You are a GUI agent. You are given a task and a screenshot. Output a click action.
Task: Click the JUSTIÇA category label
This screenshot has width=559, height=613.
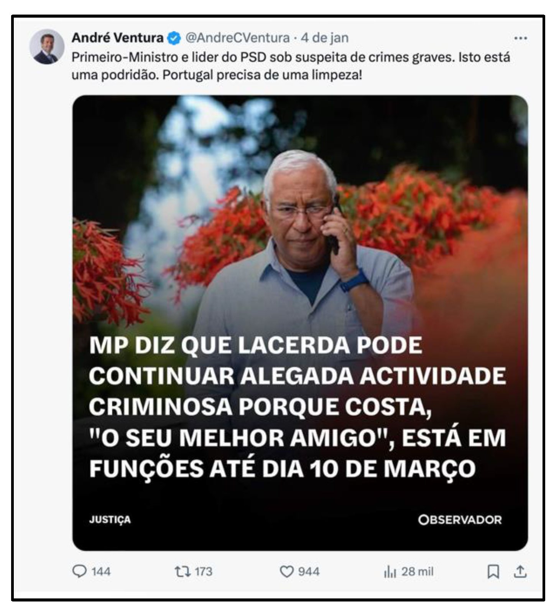point(110,520)
